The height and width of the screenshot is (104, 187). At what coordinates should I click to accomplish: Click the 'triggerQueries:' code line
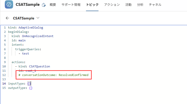click(x=28, y=49)
